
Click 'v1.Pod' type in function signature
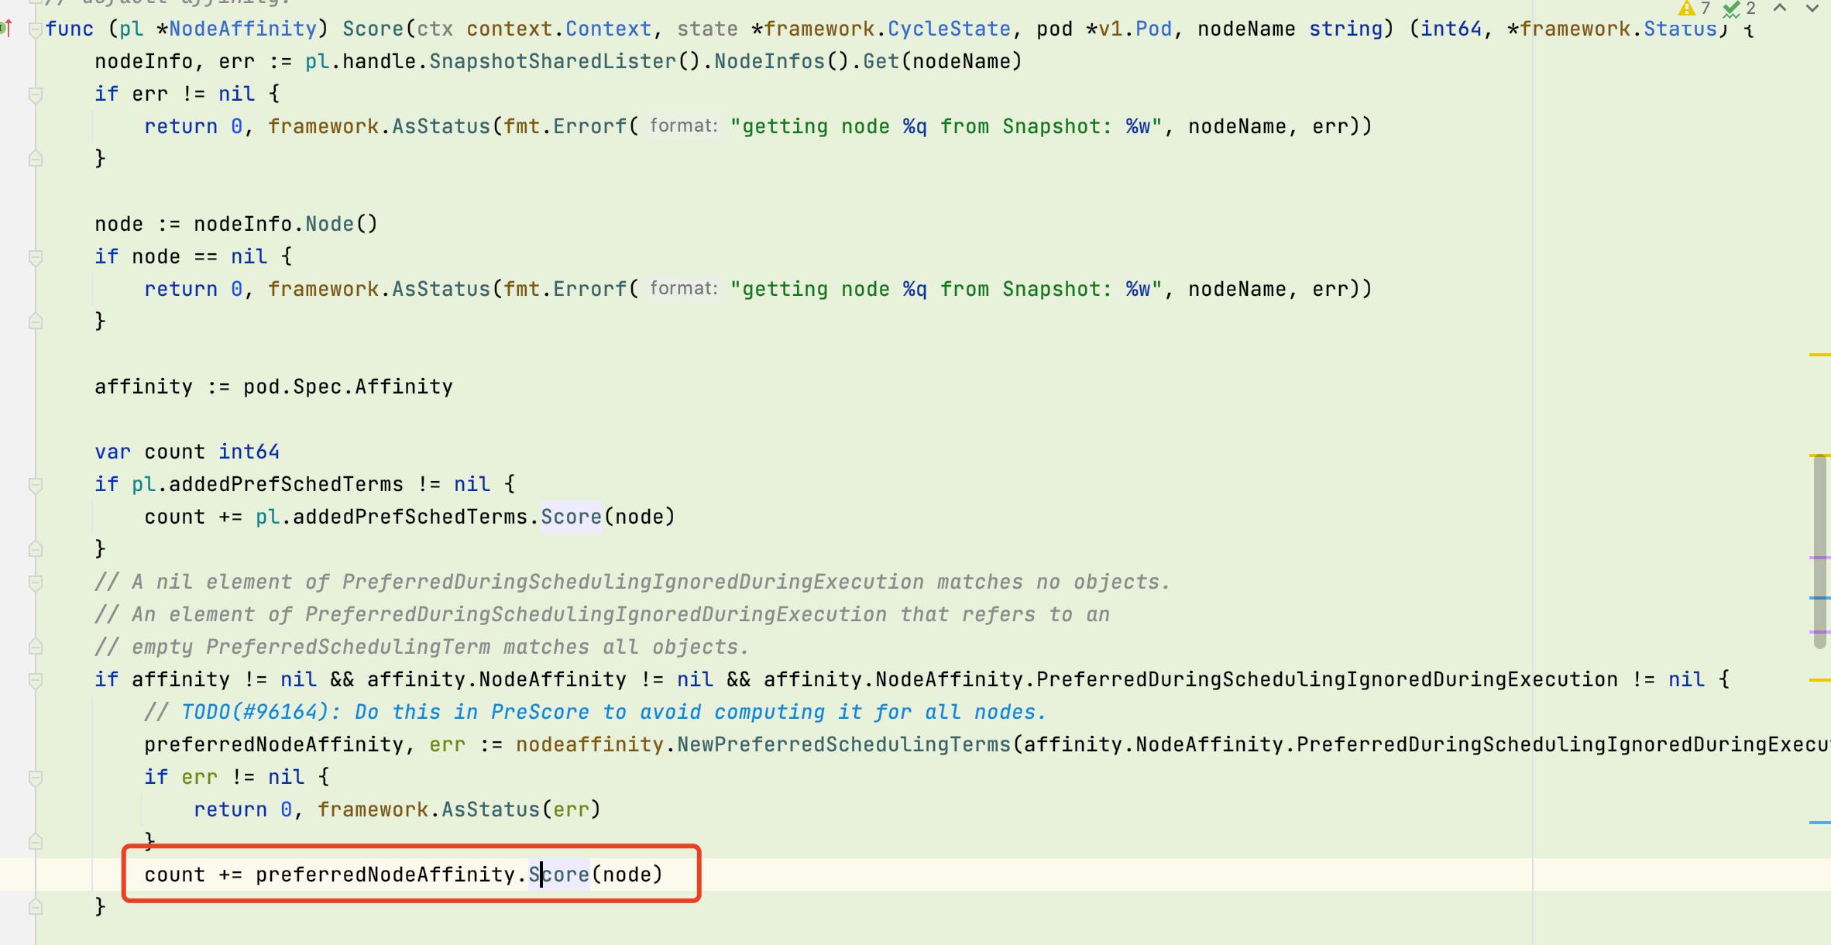click(x=1135, y=29)
